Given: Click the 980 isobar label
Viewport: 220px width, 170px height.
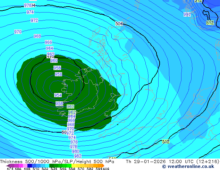Looking at the screenshot, I should (76, 151).
